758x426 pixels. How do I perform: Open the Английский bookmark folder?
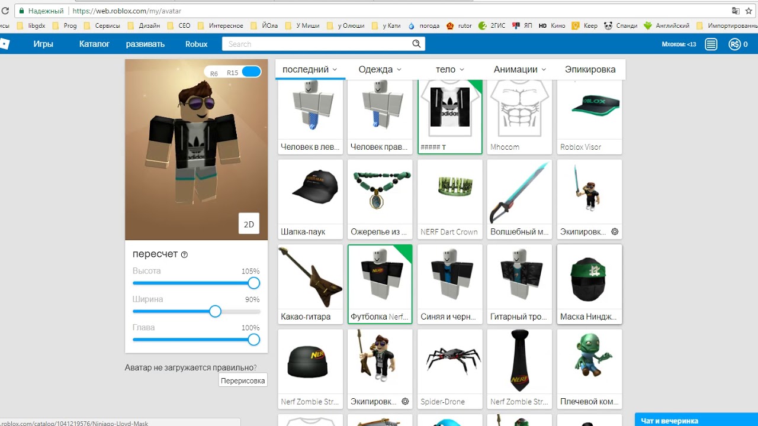pyautogui.click(x=666, y=25)
